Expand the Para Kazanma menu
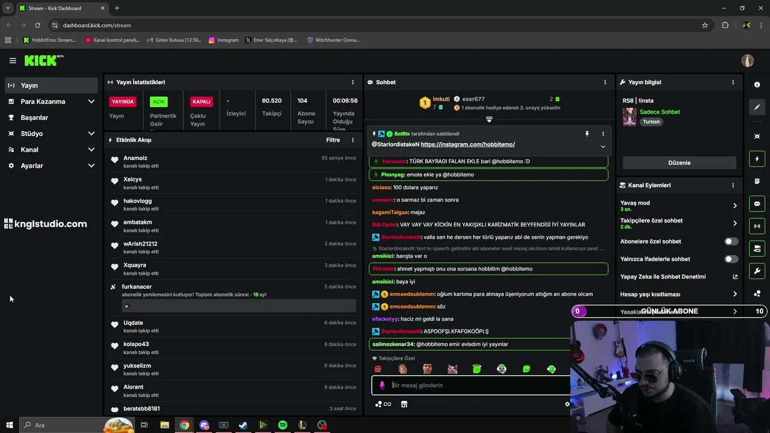The height and width of the screenshot is (433, 770). (51, 102)
